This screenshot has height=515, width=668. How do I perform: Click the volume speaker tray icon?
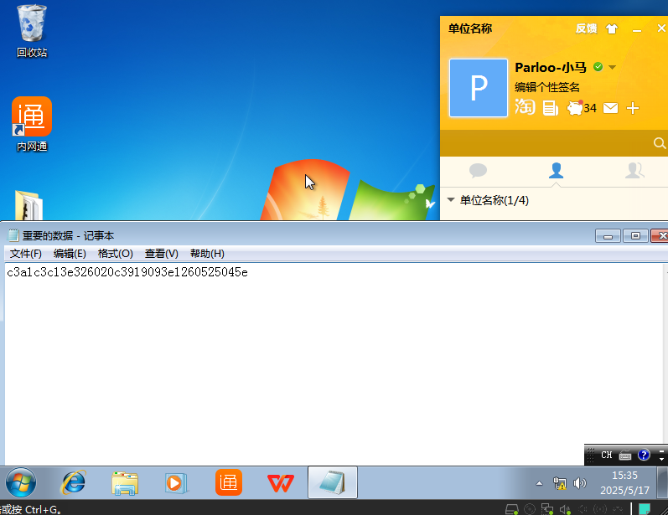(579, 483)
